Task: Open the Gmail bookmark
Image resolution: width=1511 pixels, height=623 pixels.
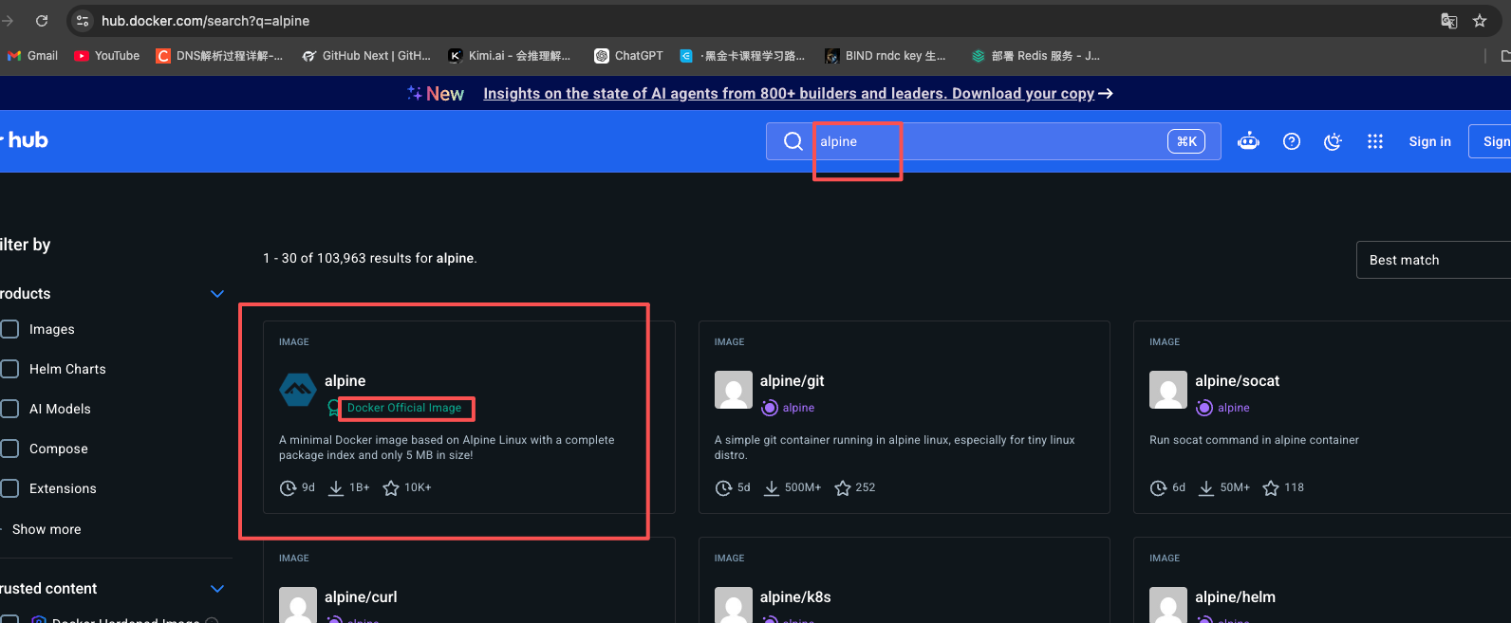Action: click(x=32, y=56)
